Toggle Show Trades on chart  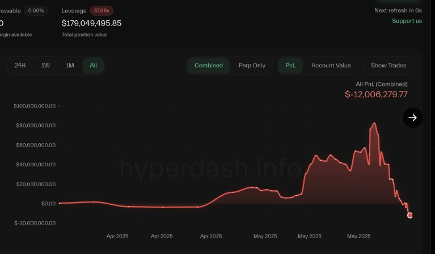388,66
